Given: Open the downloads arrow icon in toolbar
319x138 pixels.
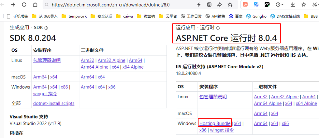Looking at the screenshot, I should 293,5.
